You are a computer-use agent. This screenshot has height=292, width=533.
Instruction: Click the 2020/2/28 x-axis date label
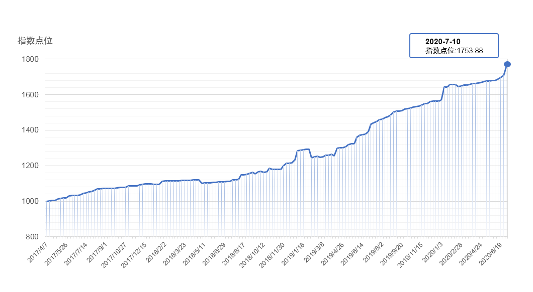click(x=451, y=254)
